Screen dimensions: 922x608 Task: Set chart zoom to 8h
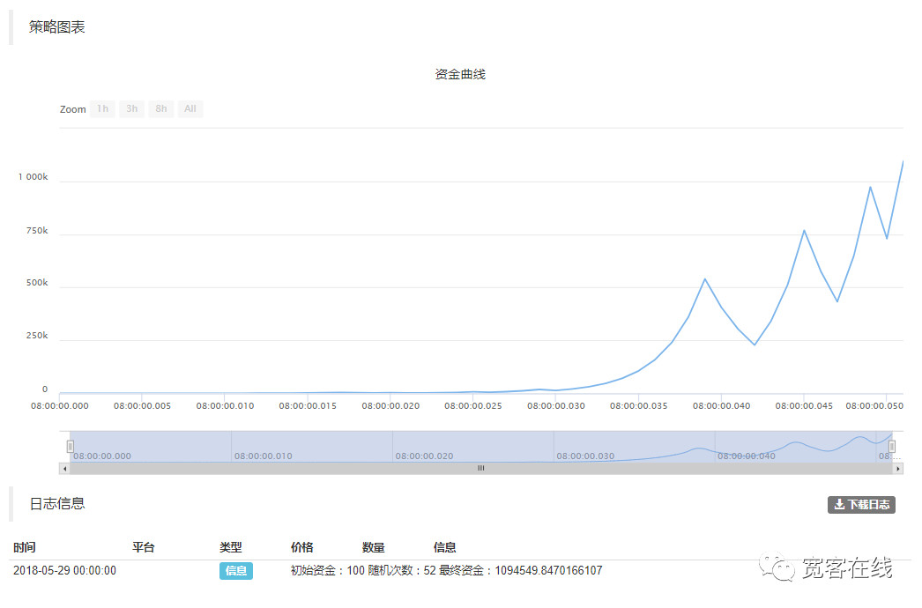pos(160,109)
